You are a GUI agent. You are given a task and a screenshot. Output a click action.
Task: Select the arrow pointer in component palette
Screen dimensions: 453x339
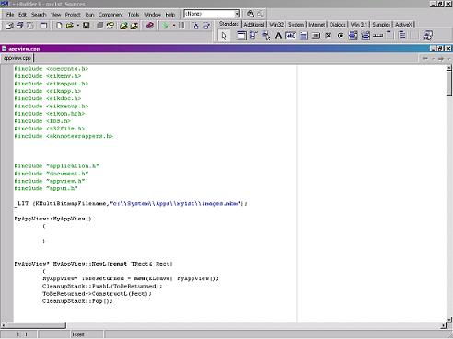pyautogui.click(x=224, y=36)
